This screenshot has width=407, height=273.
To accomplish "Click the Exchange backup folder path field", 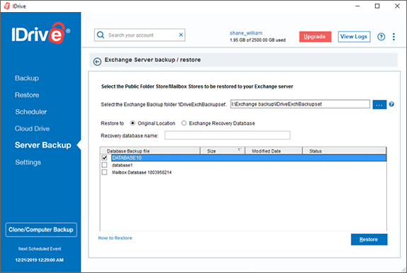I will click(300, 104).
